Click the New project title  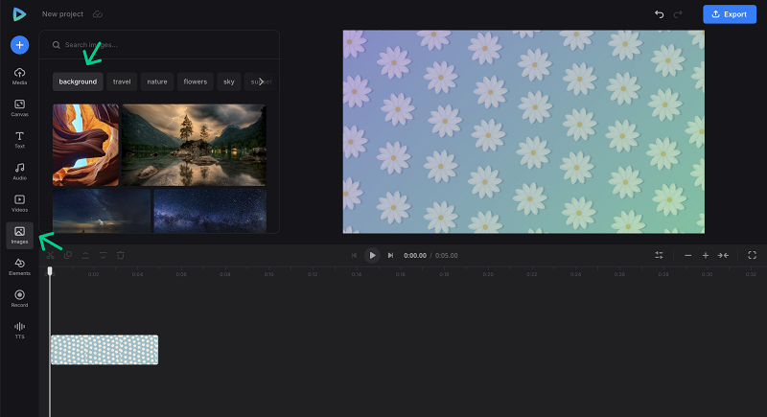coord(62,14)
